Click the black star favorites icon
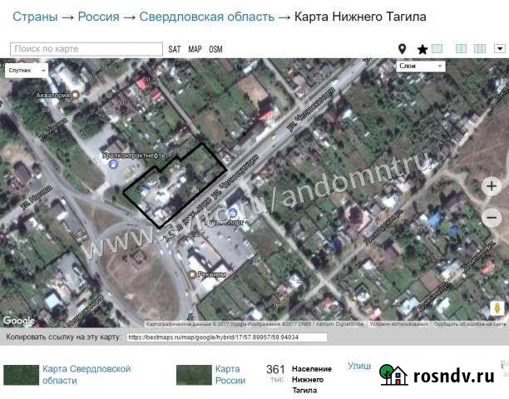The height and width of the screenshot is (399, 509). (422, 50)
